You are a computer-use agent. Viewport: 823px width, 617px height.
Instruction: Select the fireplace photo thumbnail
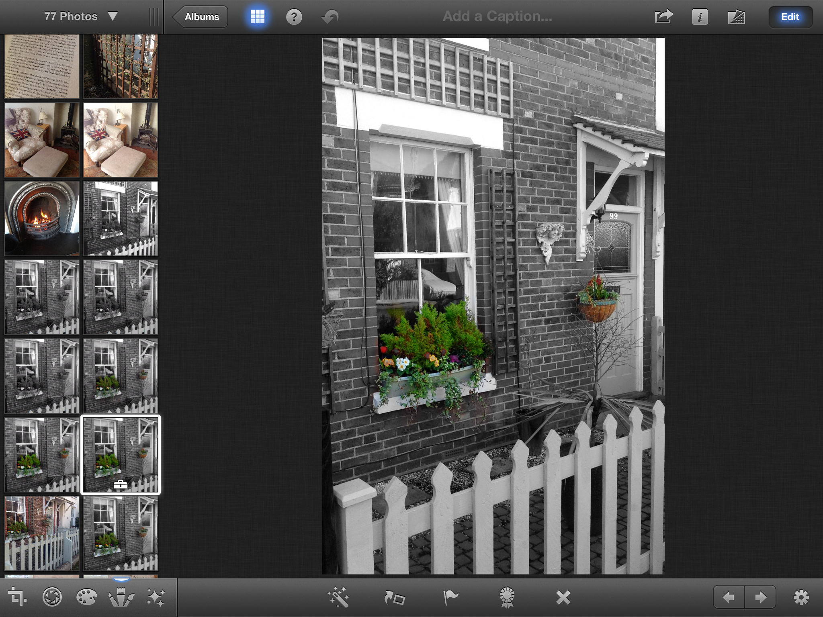pos(42,218)
